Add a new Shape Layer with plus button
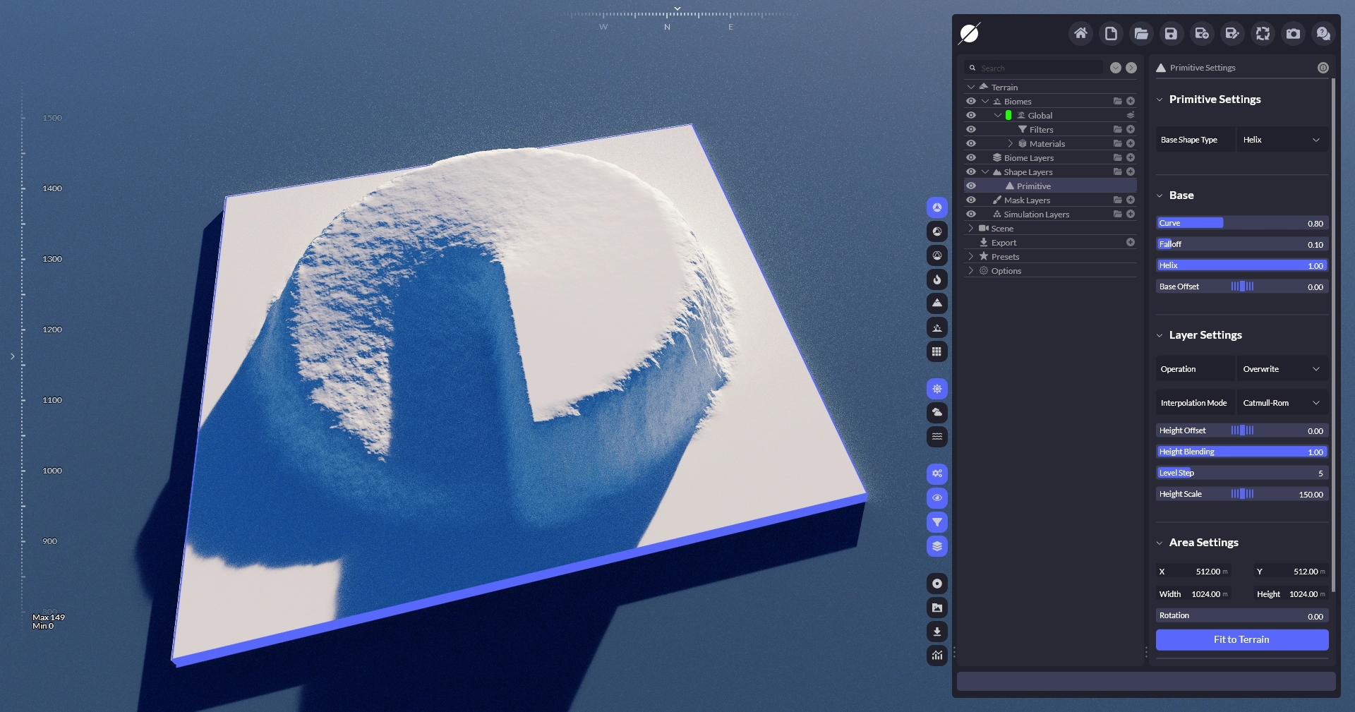This screenshot has width=1355, height=712. click(x=1131, y=171)
